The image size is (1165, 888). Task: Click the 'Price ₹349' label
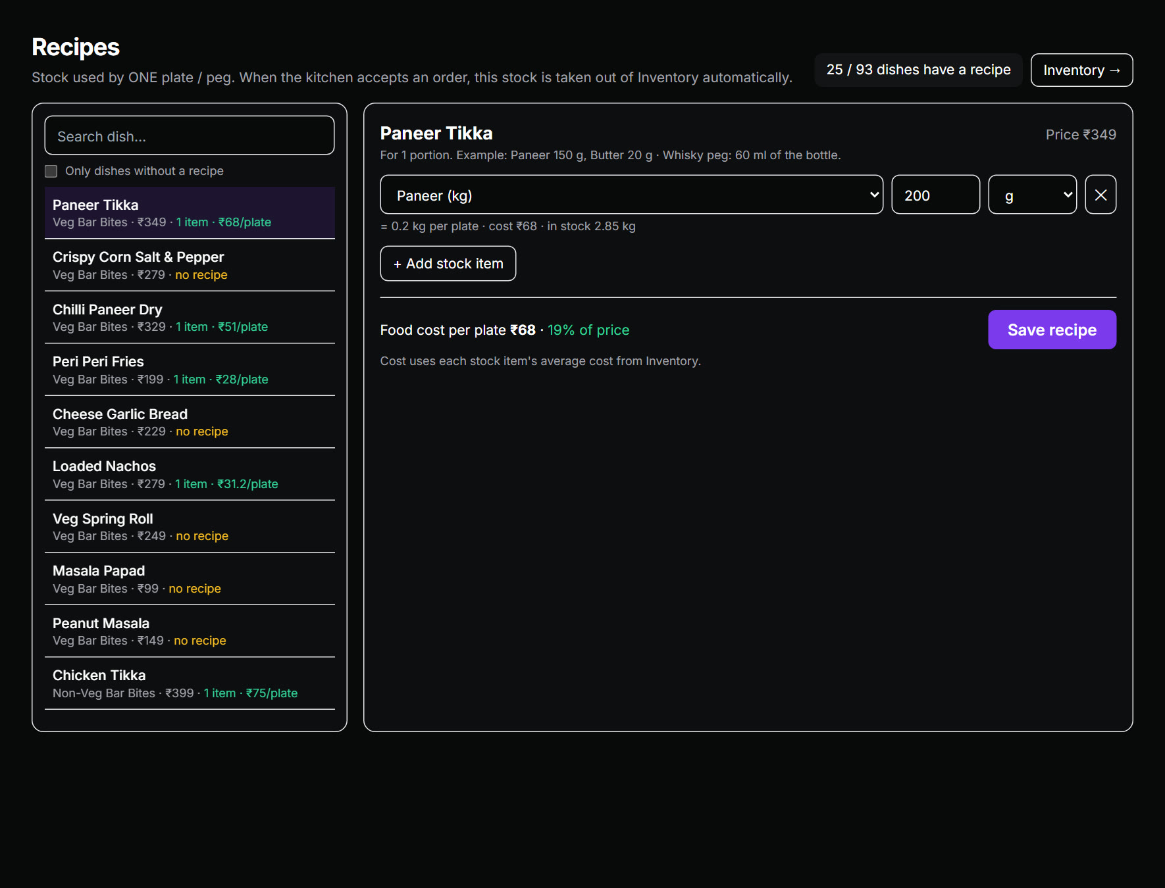pyautogui.click(x=1081, y=134)
